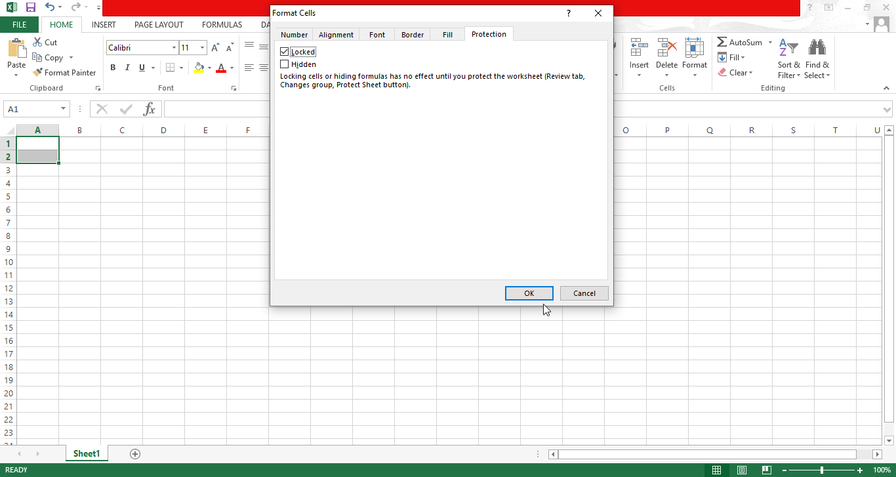Open the Fill tab in Format Cells
896x477 pixels.
pos(447,35)
